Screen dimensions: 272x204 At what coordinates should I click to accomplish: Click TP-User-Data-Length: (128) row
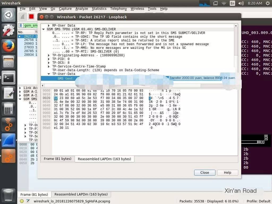(106, 70)
